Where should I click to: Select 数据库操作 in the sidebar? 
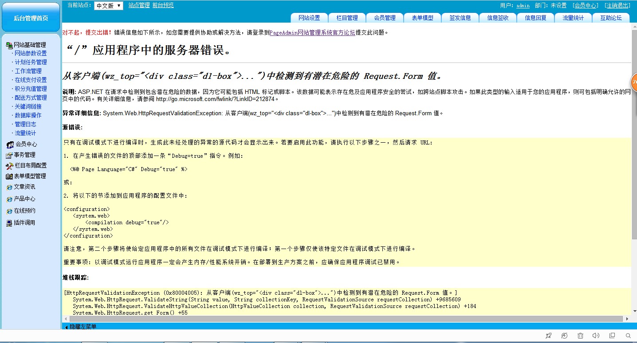pyautogui.click(x=28, y=115)
